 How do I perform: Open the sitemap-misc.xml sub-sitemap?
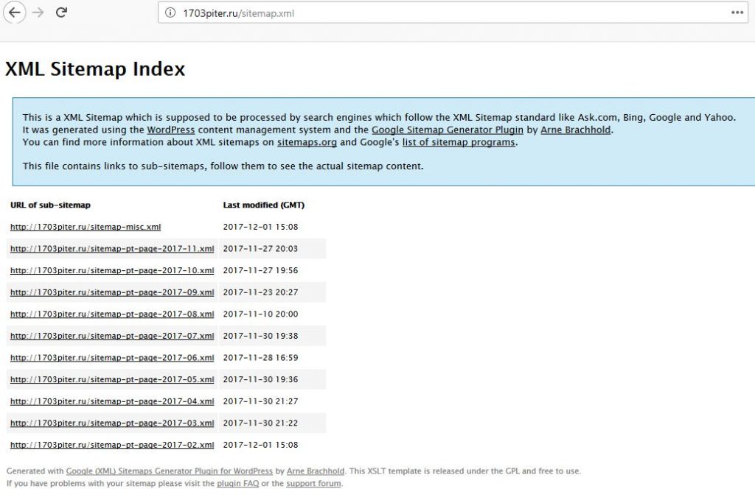pos(86,227)
